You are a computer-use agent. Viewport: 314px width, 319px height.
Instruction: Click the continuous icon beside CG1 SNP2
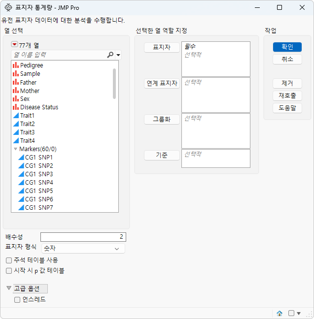pyautogui.click(x=21, y=166)
